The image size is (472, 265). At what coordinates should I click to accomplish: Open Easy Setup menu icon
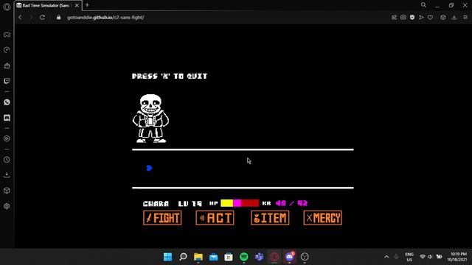(x=465, y=18)
